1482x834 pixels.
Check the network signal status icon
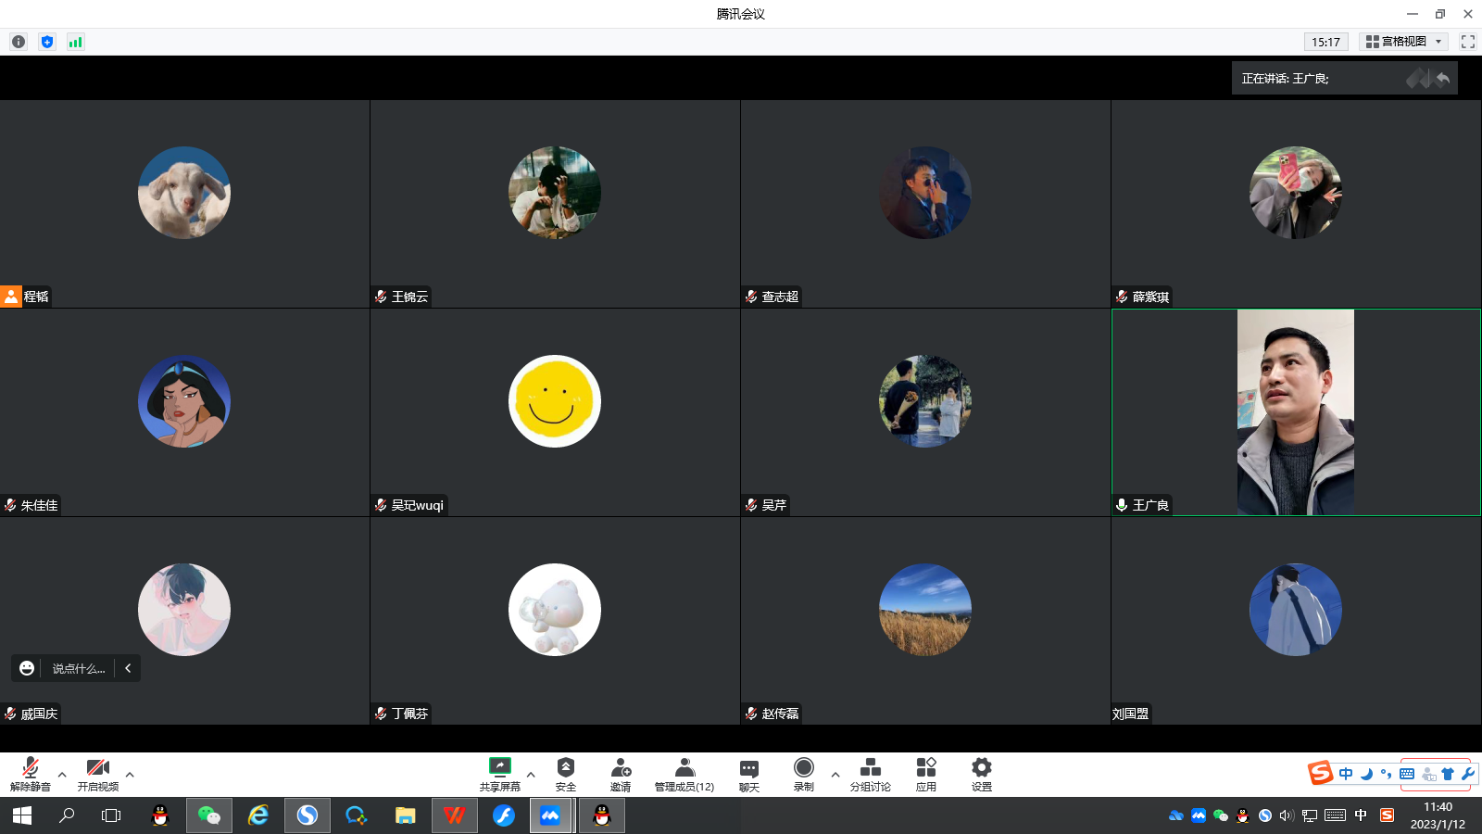coord(76,42)
